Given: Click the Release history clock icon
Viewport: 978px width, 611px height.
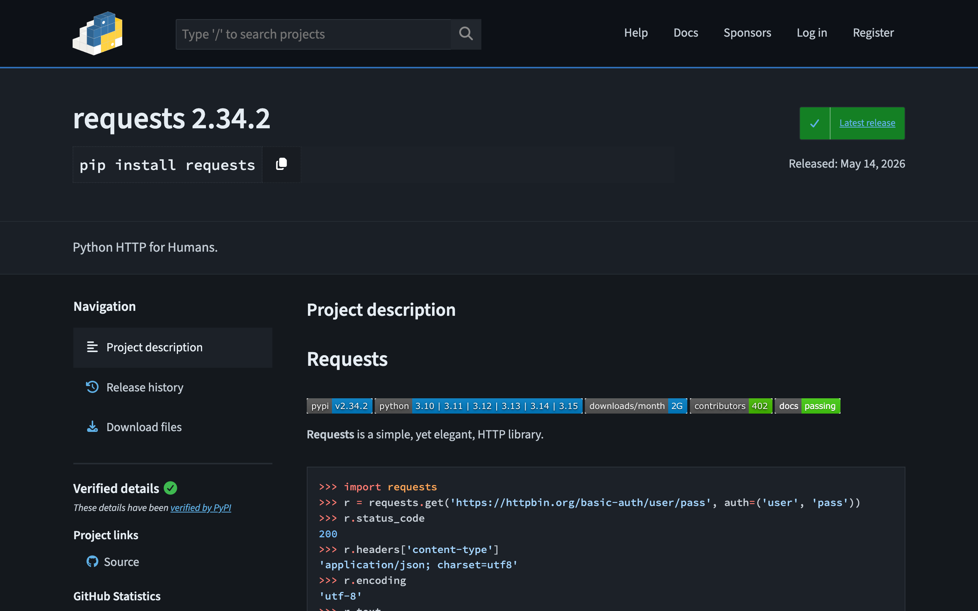Looking at the screenshot, I should [92, 387].
